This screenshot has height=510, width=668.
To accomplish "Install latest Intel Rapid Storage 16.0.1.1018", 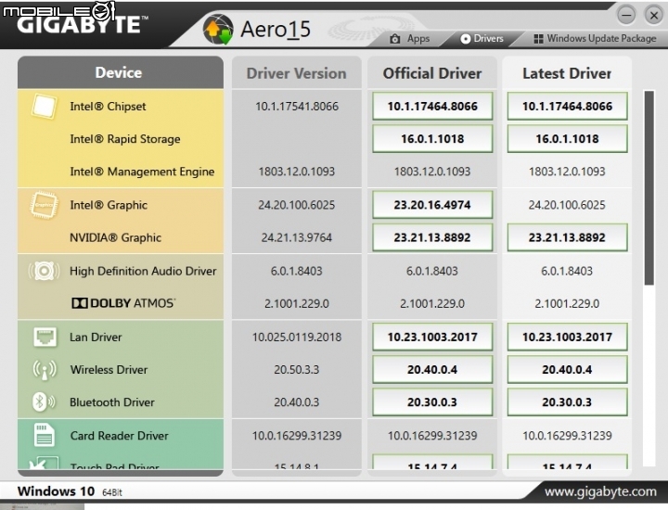I will point(567,139).
